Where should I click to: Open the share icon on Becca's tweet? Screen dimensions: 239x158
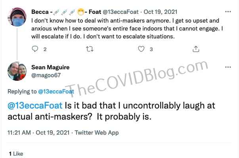point(196,49)
